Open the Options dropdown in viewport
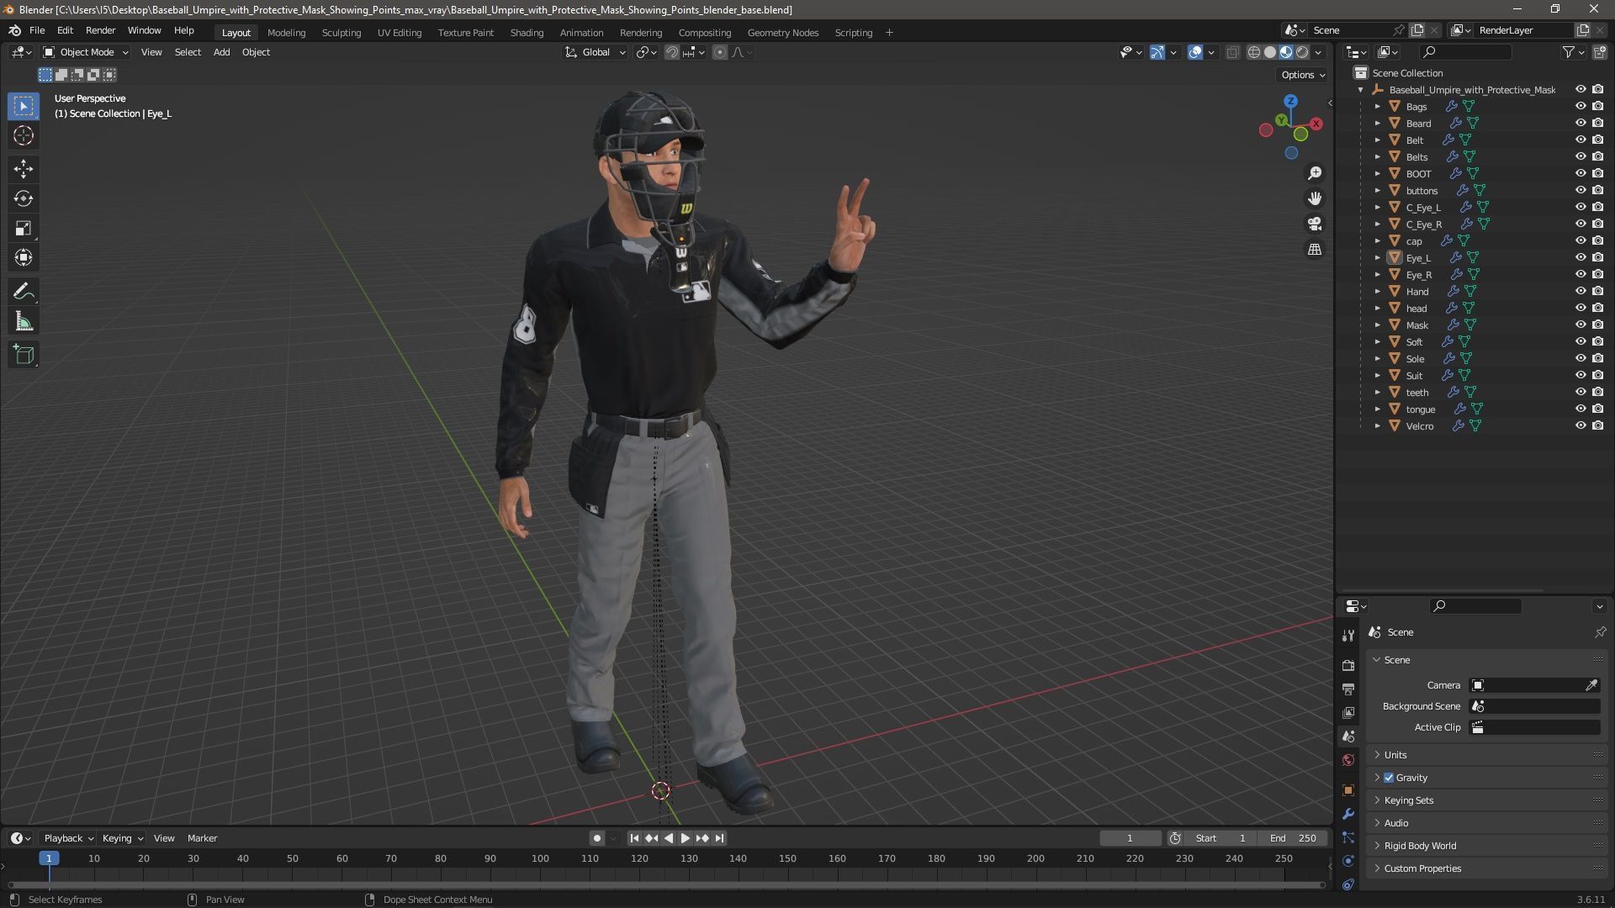 coord(1303,75)
